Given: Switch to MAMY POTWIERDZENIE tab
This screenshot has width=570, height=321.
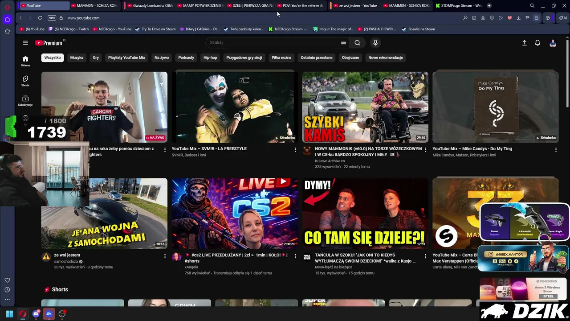Looking at the screenshot, I should click(x=200, y=5).
